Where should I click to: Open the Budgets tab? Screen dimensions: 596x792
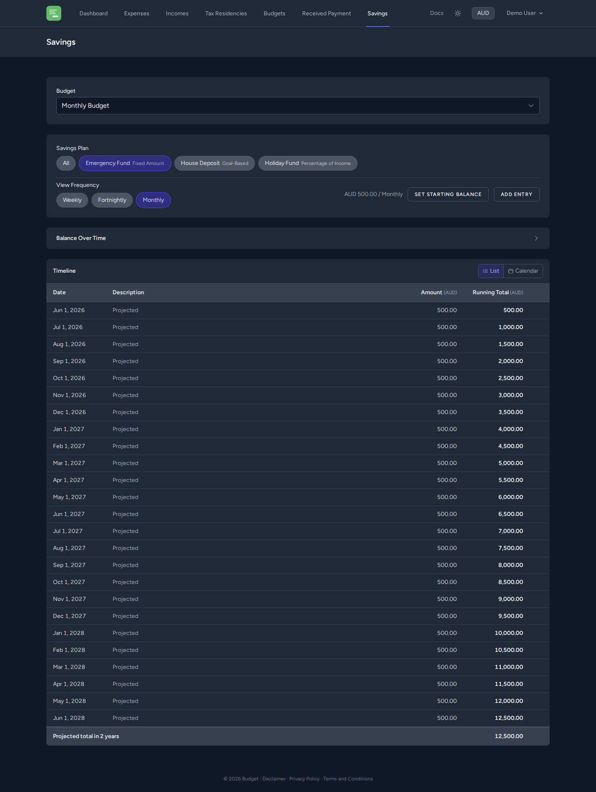click(274, 13)
